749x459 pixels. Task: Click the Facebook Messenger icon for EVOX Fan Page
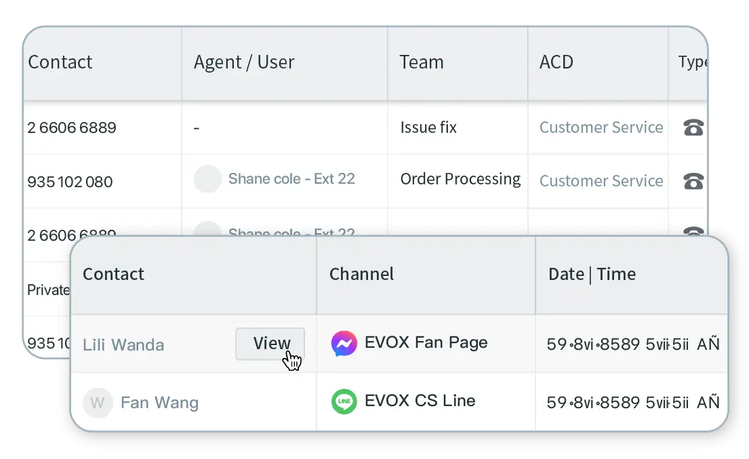coord(344,344)
